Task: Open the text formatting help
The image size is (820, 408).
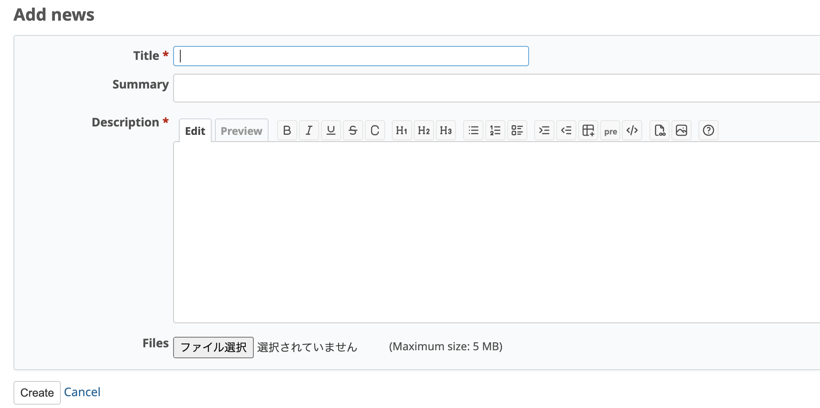Action: pos(708,130)
